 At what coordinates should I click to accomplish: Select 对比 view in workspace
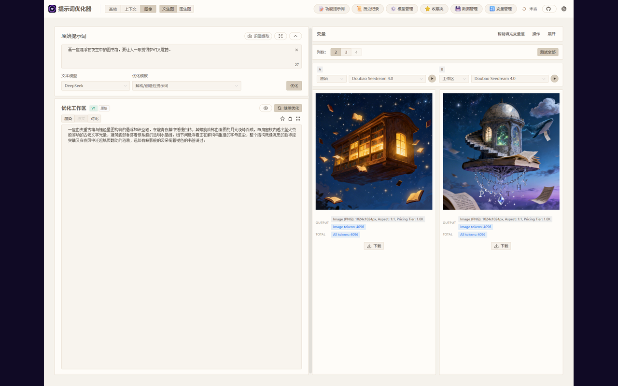pos(95,119)
